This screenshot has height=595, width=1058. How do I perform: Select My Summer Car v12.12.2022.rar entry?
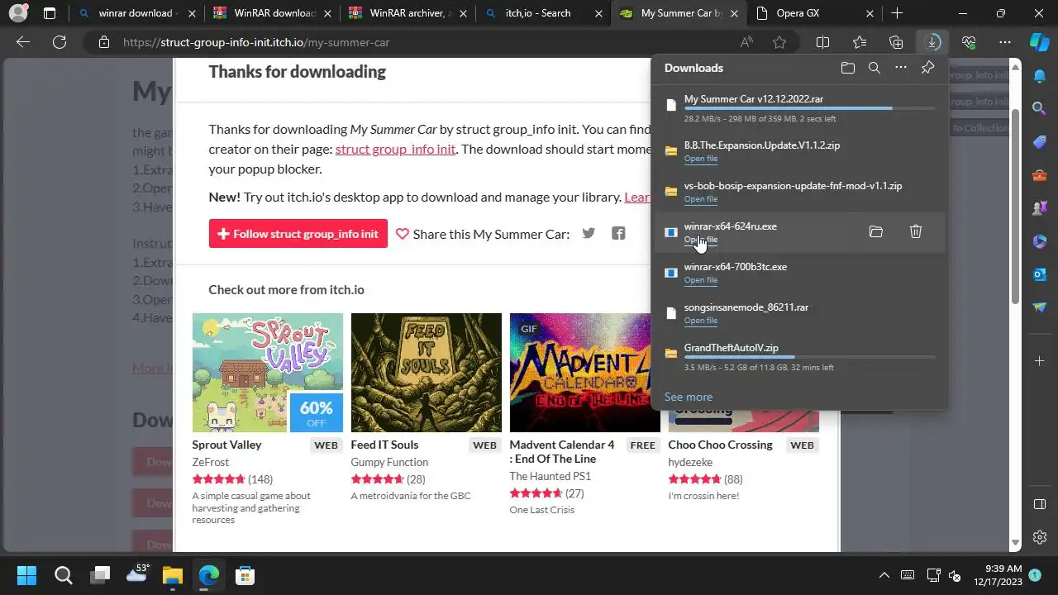point(799,108)
